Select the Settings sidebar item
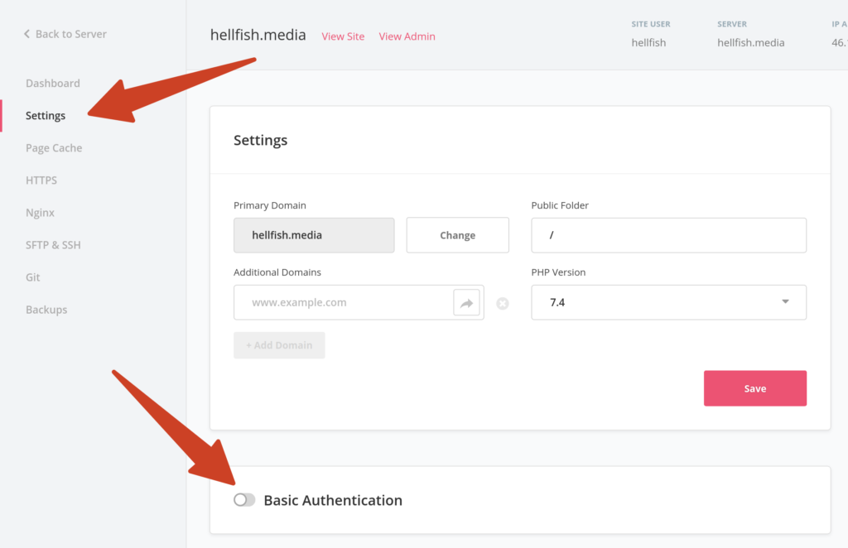The height and width of the screenshot is (548, 848). coord(46,115)
